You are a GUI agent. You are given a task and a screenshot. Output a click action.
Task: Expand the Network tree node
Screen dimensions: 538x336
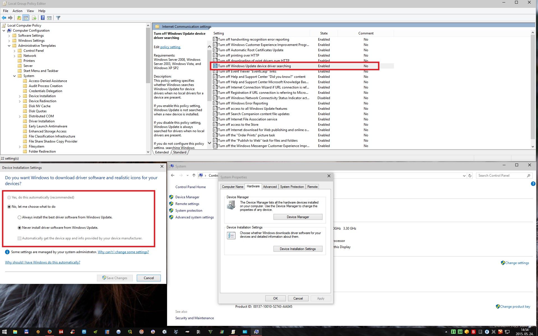pyautogui.click(x=15, y=56)
